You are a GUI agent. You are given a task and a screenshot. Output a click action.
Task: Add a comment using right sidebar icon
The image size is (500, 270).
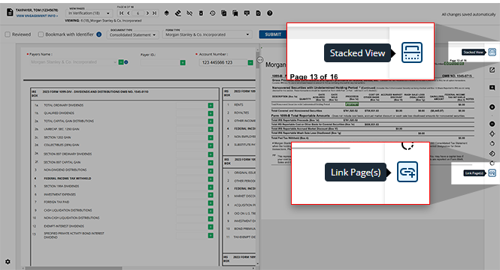[x=492, y=88]
